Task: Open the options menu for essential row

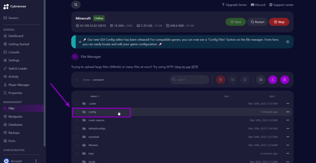Action: tap(288, 137)
